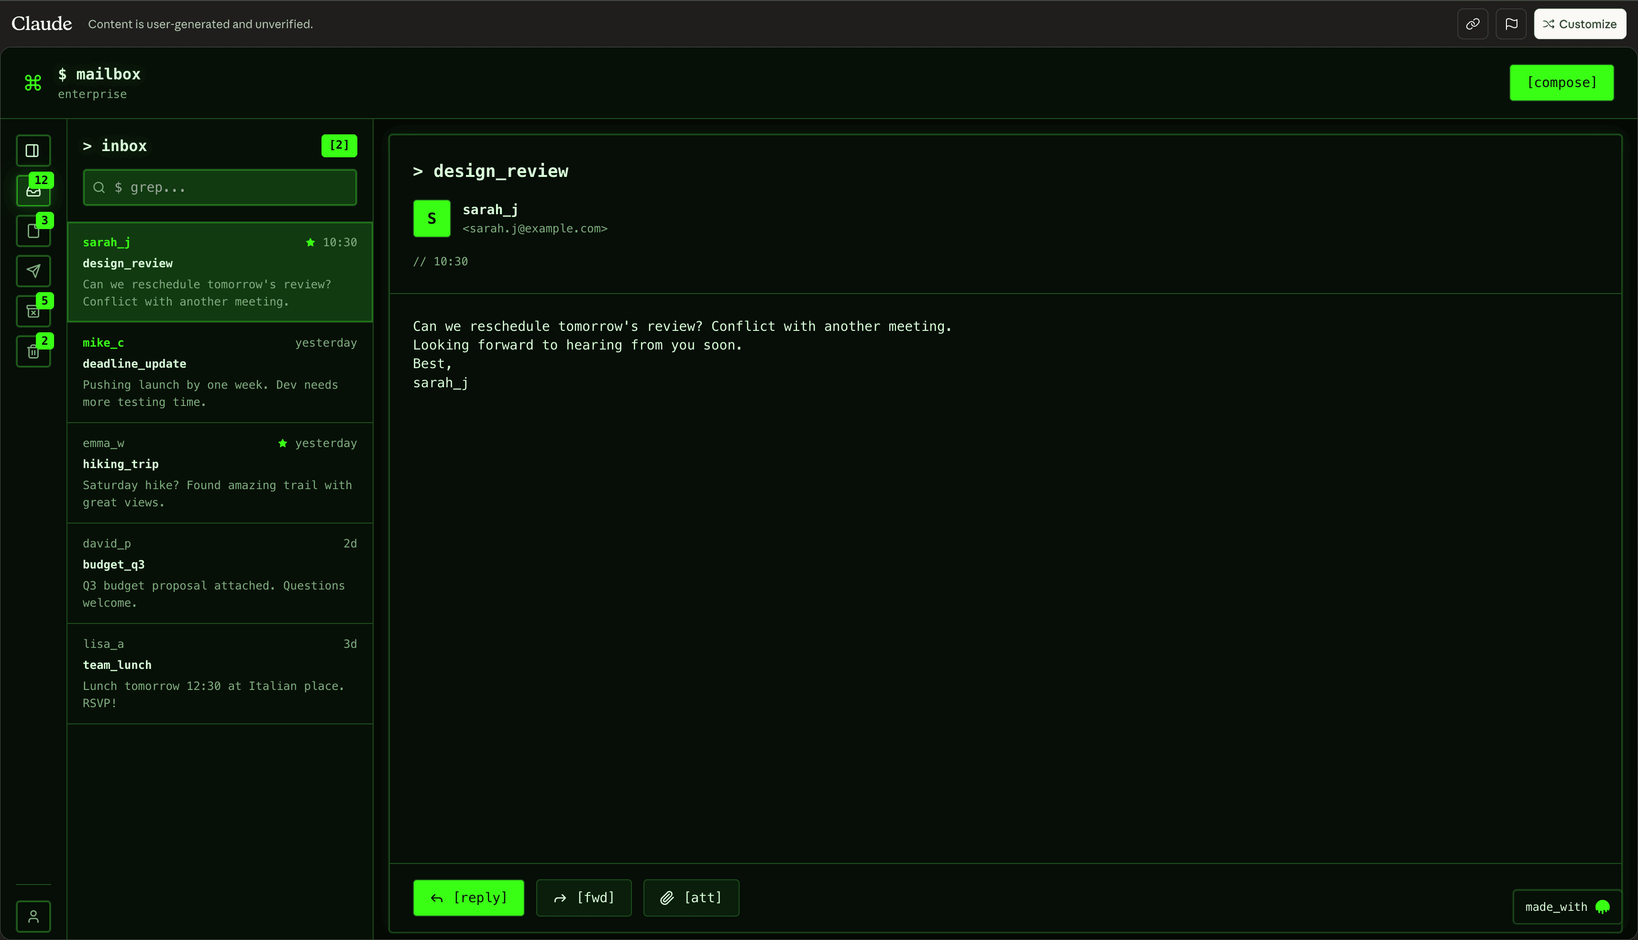Click the made_with badge
Image resolution: width=1638 pixels, height=940 pixels.
tap(1566, 907)
